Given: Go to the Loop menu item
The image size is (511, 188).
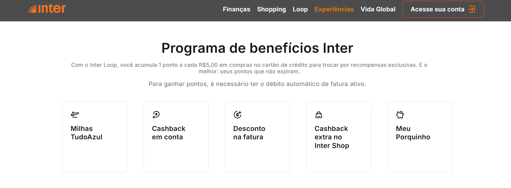Looking at the screenshot, I should [x=300, y=9].
